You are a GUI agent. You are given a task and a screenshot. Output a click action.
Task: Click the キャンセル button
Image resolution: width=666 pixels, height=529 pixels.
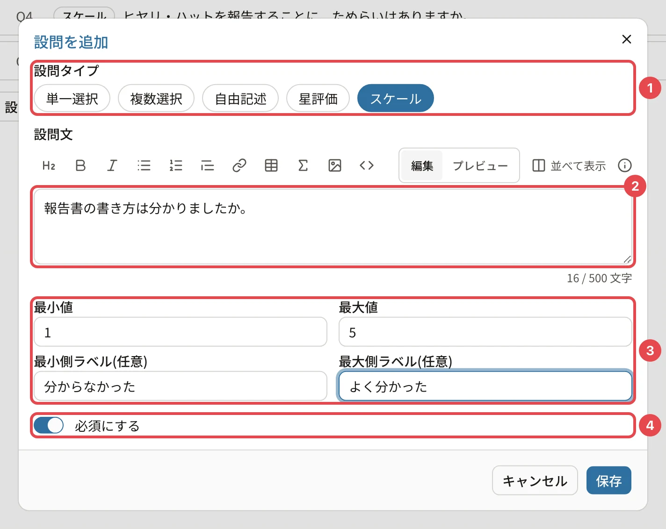[535, 480]
